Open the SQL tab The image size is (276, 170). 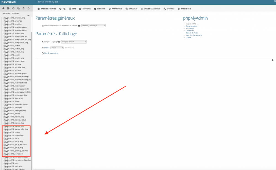[x=62, y=9]
